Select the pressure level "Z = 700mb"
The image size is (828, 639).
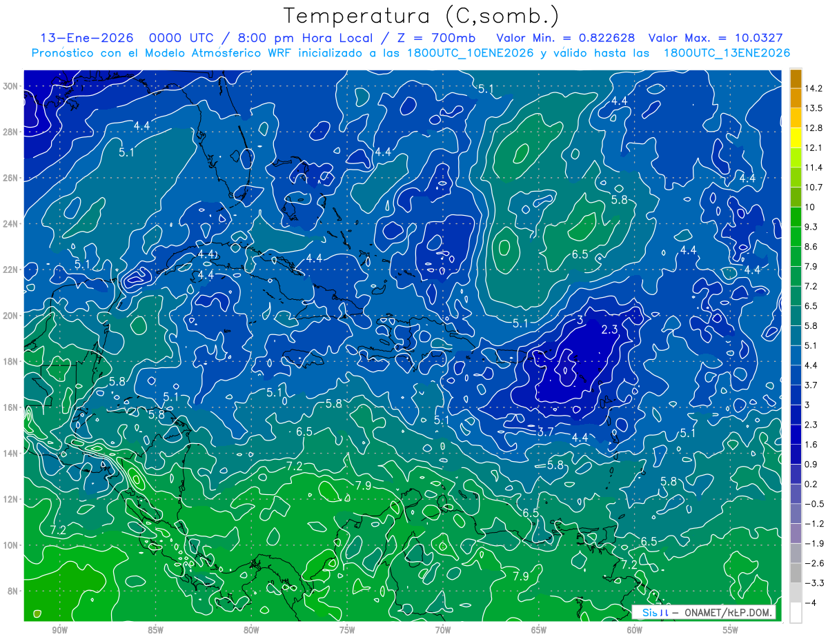(435, 38)
